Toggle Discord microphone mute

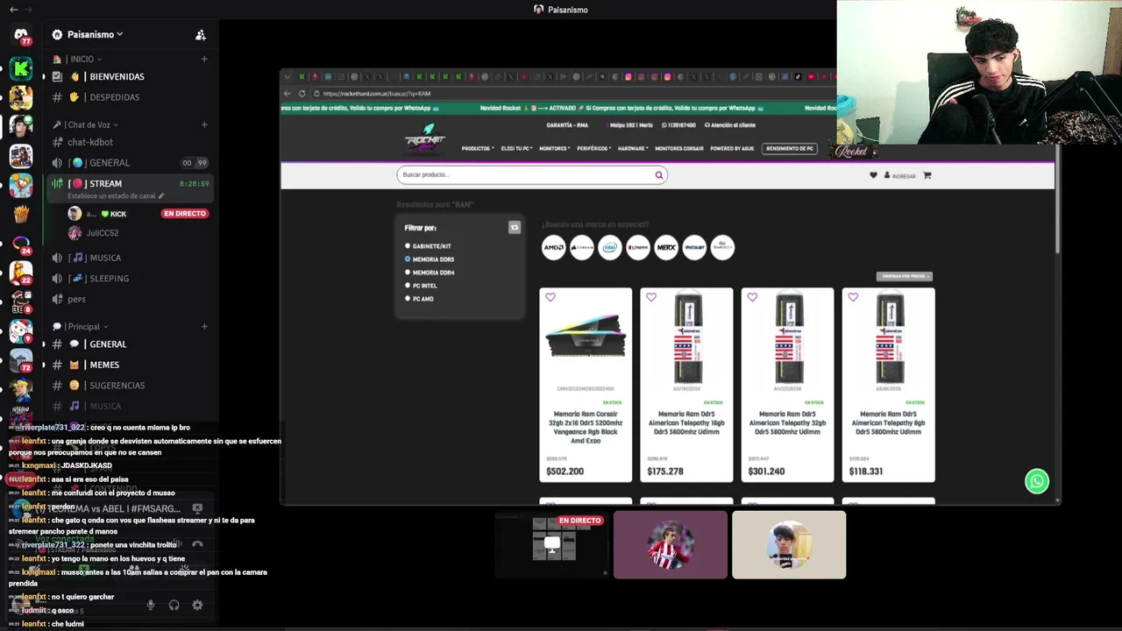click(x=151, y=605)
